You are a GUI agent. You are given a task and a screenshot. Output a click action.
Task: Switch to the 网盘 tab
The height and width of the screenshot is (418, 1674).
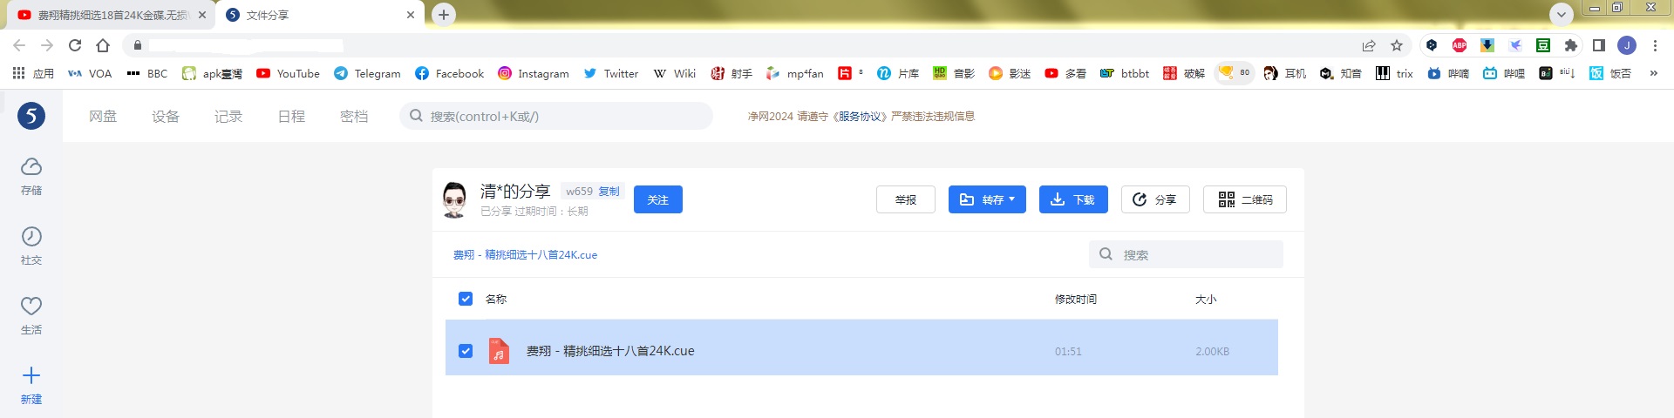pyautogui.click(x=103, y=116)
